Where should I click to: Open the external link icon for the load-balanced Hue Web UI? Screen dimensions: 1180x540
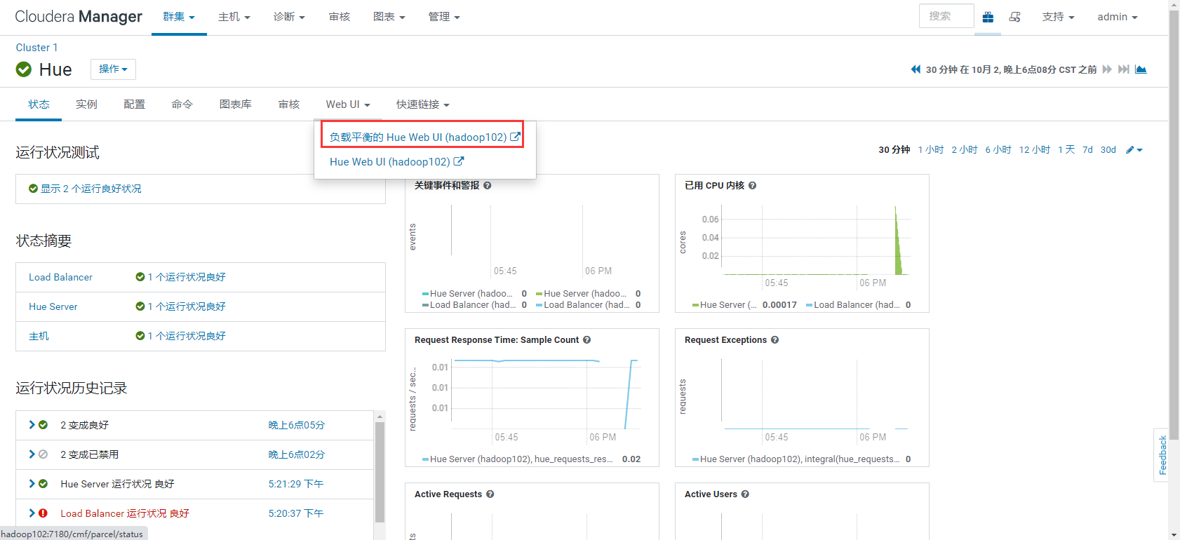click(515, 137)
